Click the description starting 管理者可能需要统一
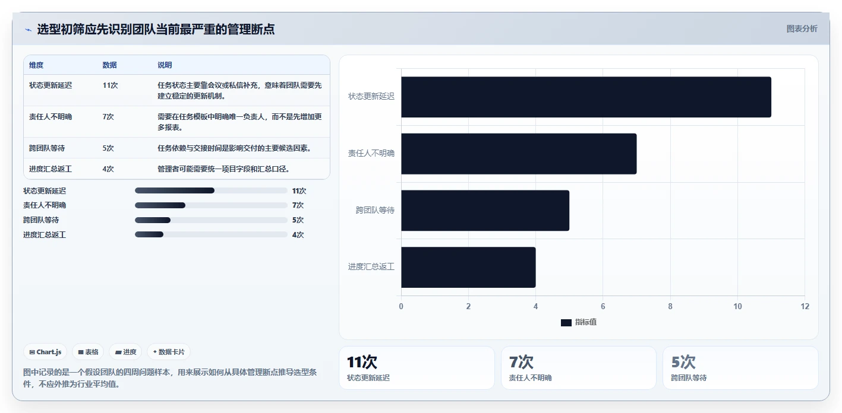Viewport: 842px width, 413px height. coord(223,169)
